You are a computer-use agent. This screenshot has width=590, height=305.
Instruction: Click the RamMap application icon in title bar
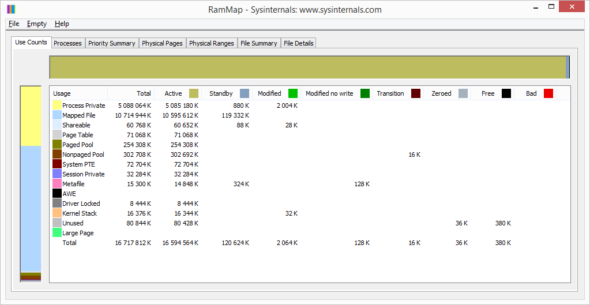coord(12,9)
